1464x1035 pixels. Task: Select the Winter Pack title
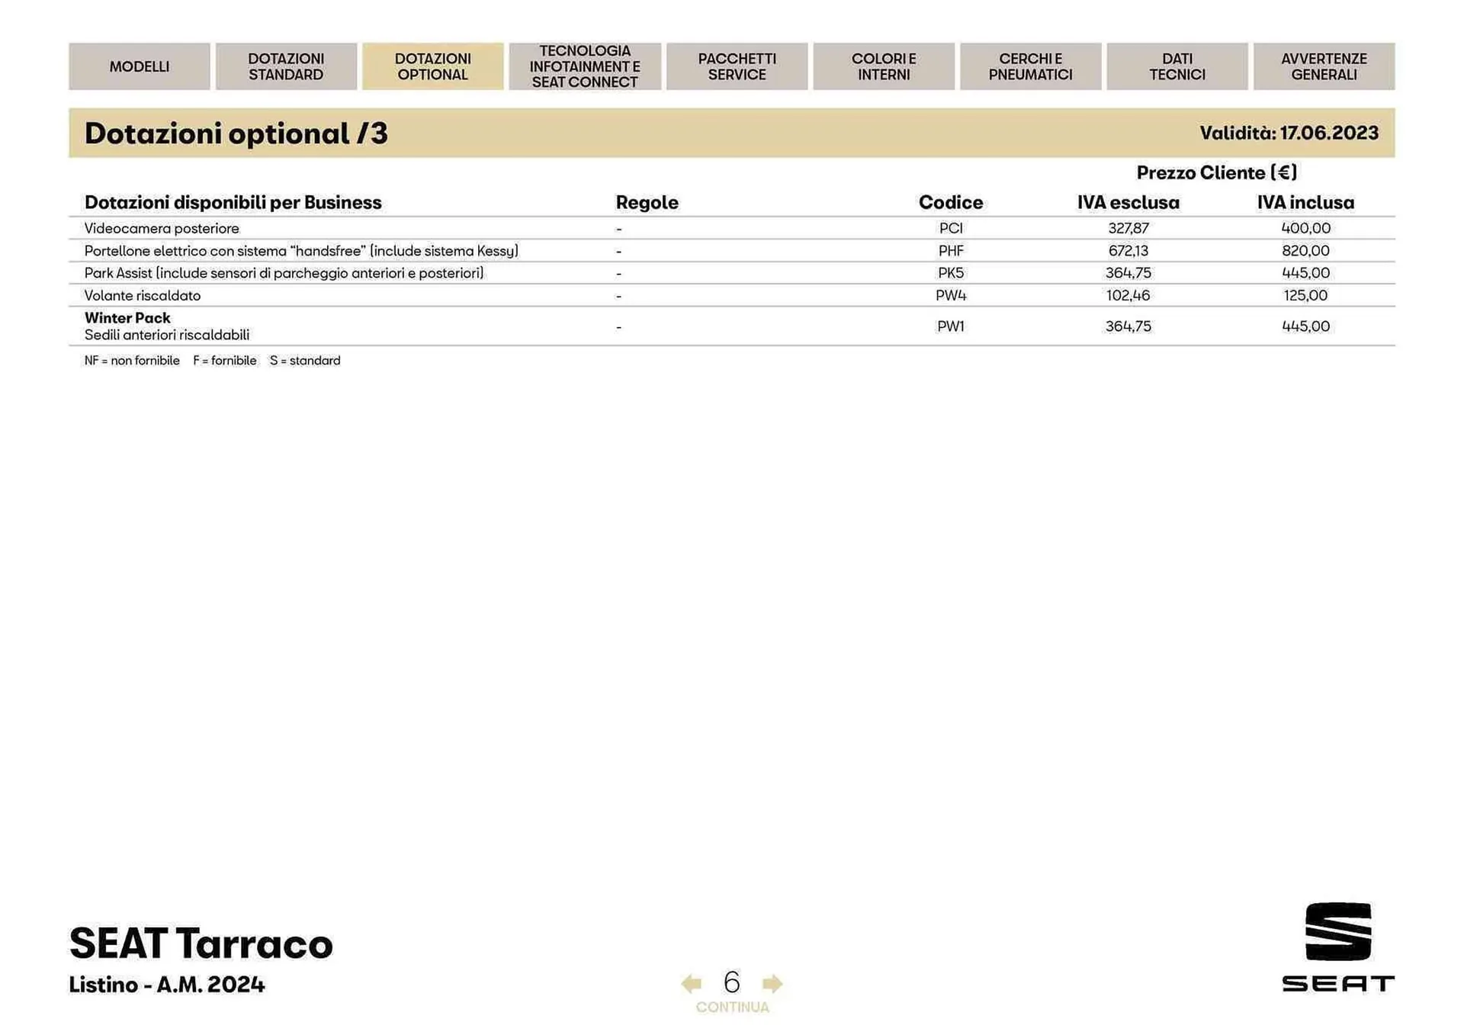[x=127, y=318]
